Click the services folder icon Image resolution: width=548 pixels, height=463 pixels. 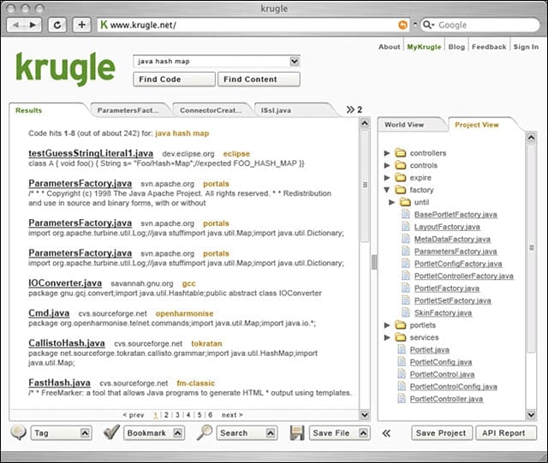pyautogui.click(x=400, y=337)
